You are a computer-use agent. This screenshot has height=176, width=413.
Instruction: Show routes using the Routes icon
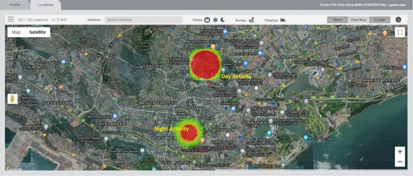tap(252, 20)
